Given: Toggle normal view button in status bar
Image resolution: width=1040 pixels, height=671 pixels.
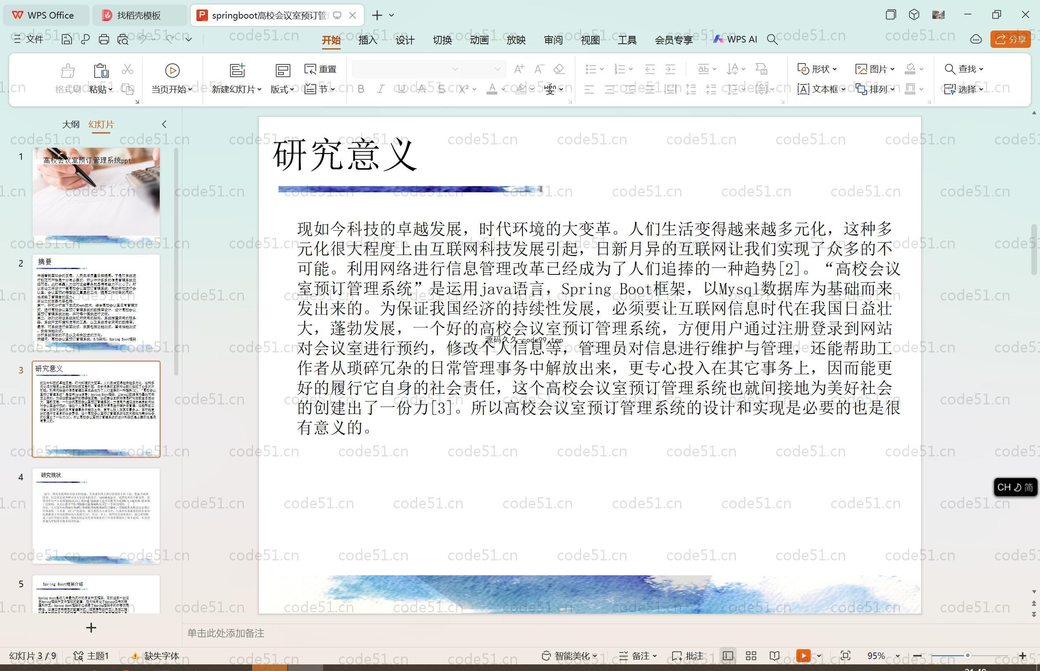Looking at the screenshot, I should coord(727,656).
